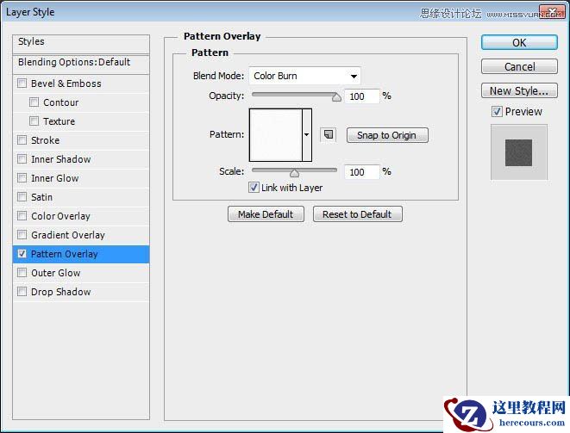Enable the Color Overlay checkbox
Viewport: 570px width, 433px height.
22,215
